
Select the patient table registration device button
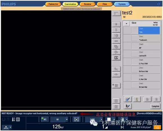(x=6, y=127)
